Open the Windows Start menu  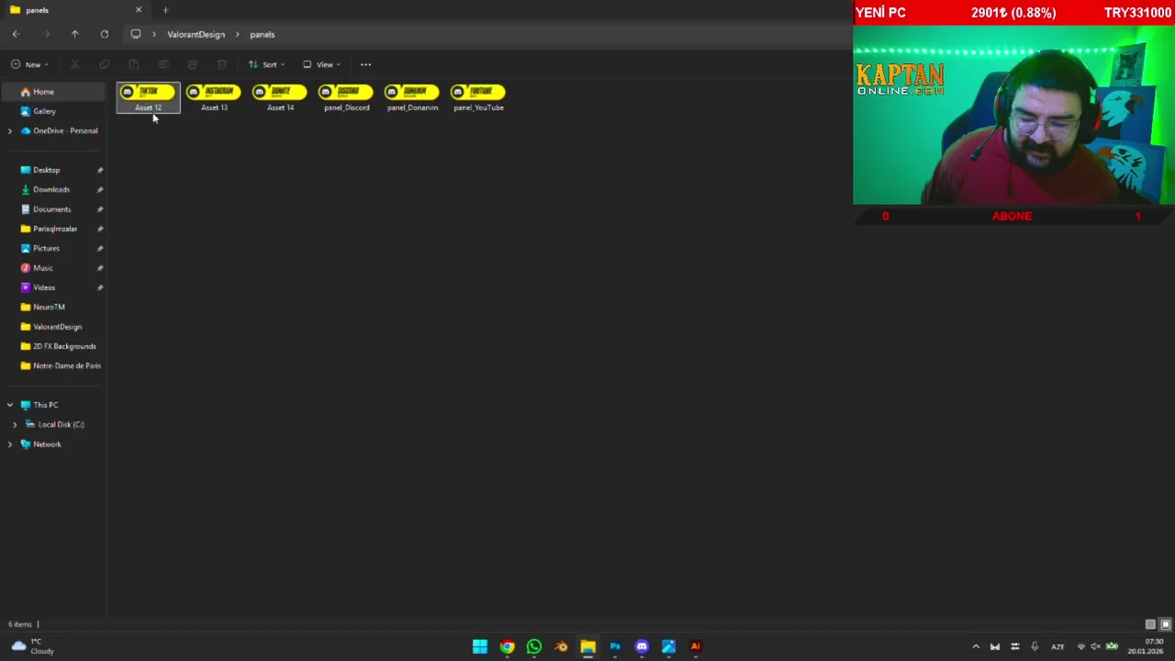point(480,646)
